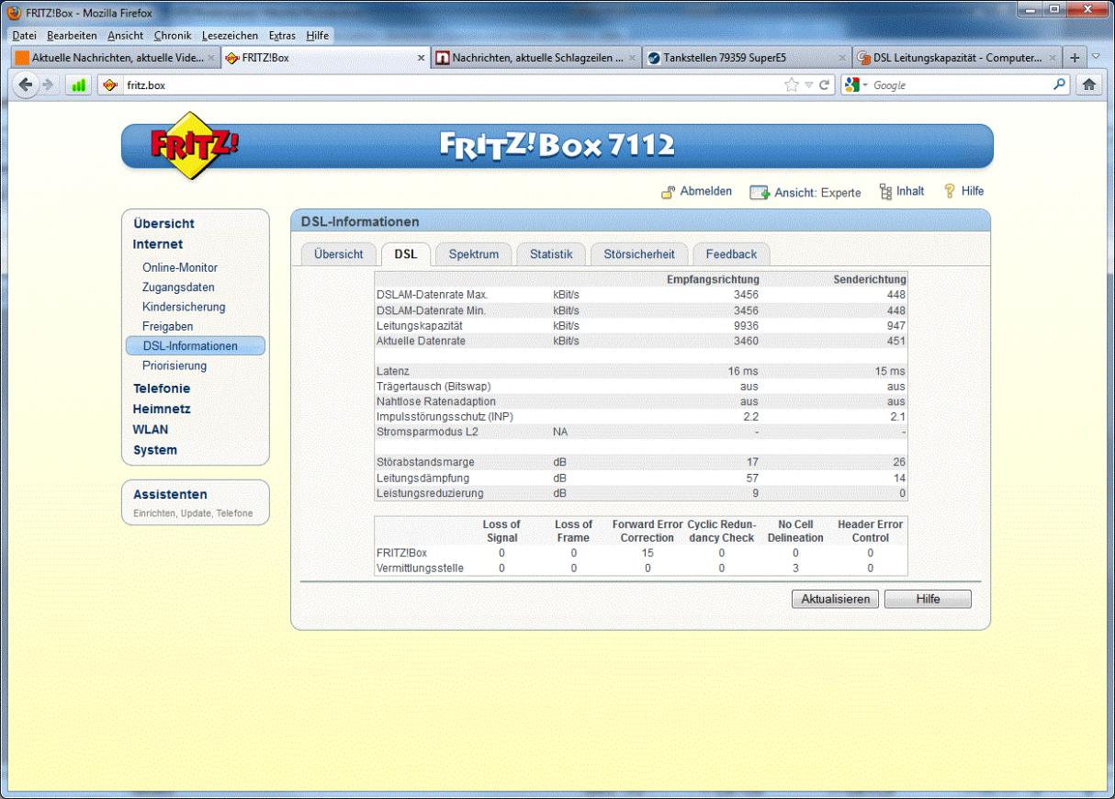This screenshot has height=799, width=1115.
Task: Open the Bearbeiten menu
Action: [x=72, y=36]
